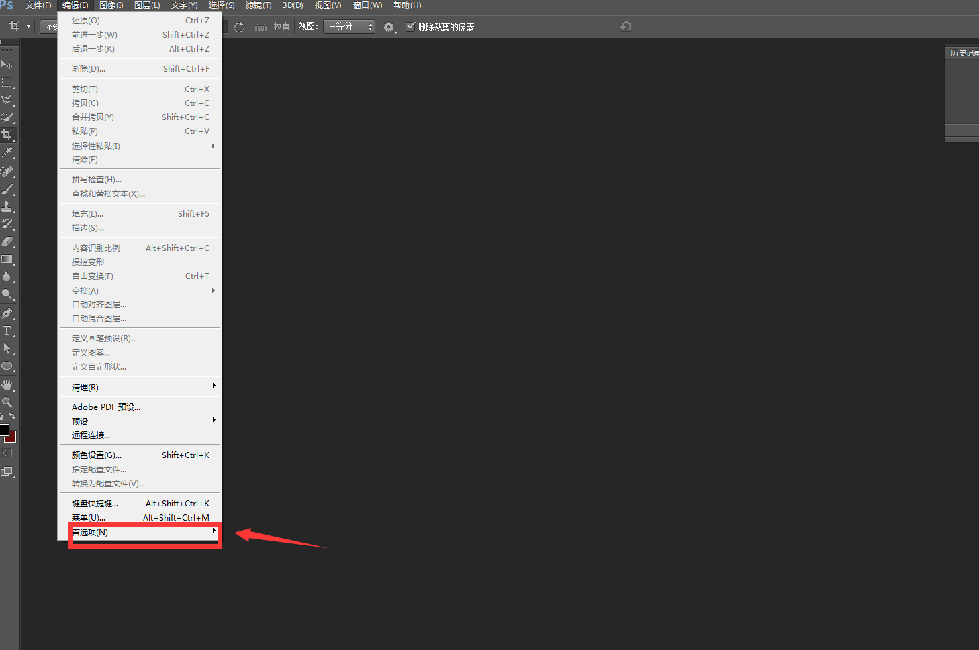Choose 远程连接... menu item

coord(140,435)
